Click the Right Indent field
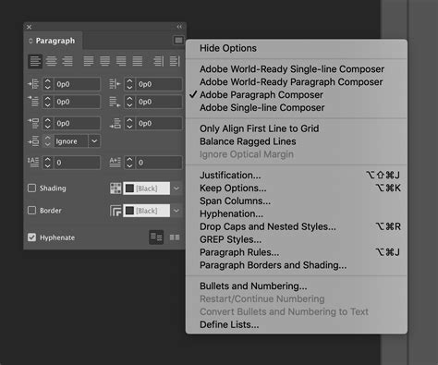This screenshot has width=438, height=365. tap(159, 84)
